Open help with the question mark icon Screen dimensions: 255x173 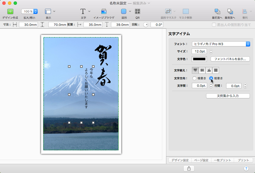pyautogui.click(x=246, y=168)
